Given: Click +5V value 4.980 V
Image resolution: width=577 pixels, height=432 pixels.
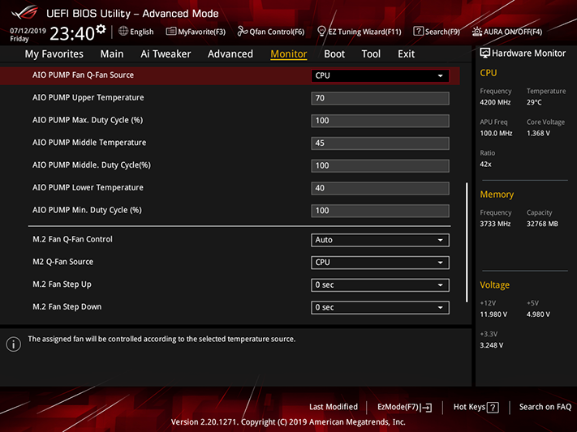Looking at the screenshot, I should (538, 314).
